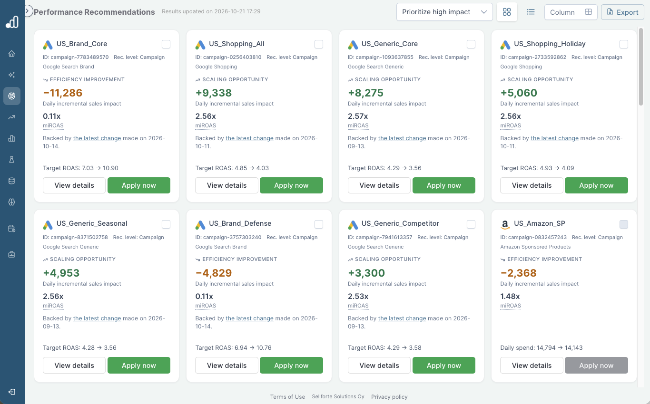Apply now on US_Shopping_All
Viewport: 650px width, 404px height.
click(291, 185)
